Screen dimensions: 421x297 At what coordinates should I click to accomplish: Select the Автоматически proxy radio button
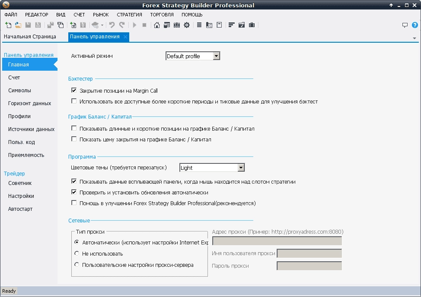tap(77, 242)
